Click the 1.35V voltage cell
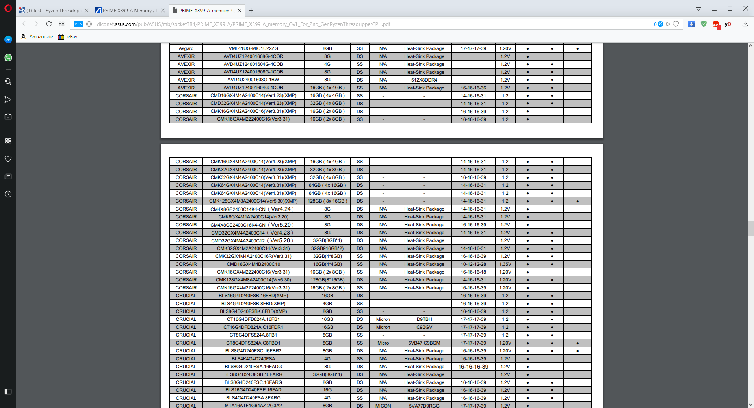 [x=505, y=264]
